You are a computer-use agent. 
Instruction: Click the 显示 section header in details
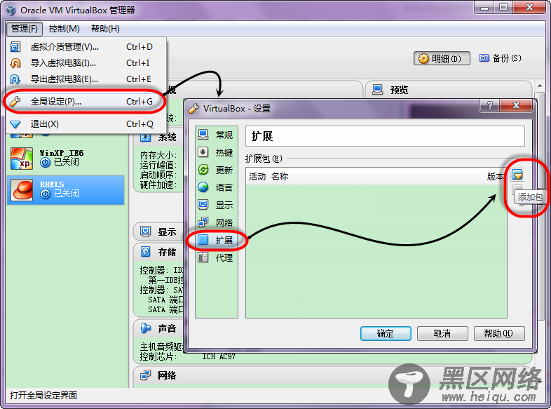tap(167, 232)
